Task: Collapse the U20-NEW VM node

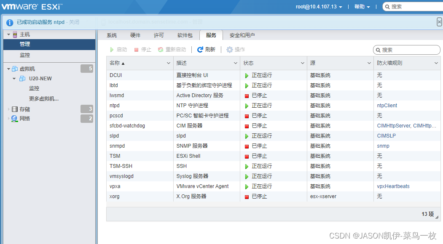Action: pyautogui.click(x=14, y=78)
